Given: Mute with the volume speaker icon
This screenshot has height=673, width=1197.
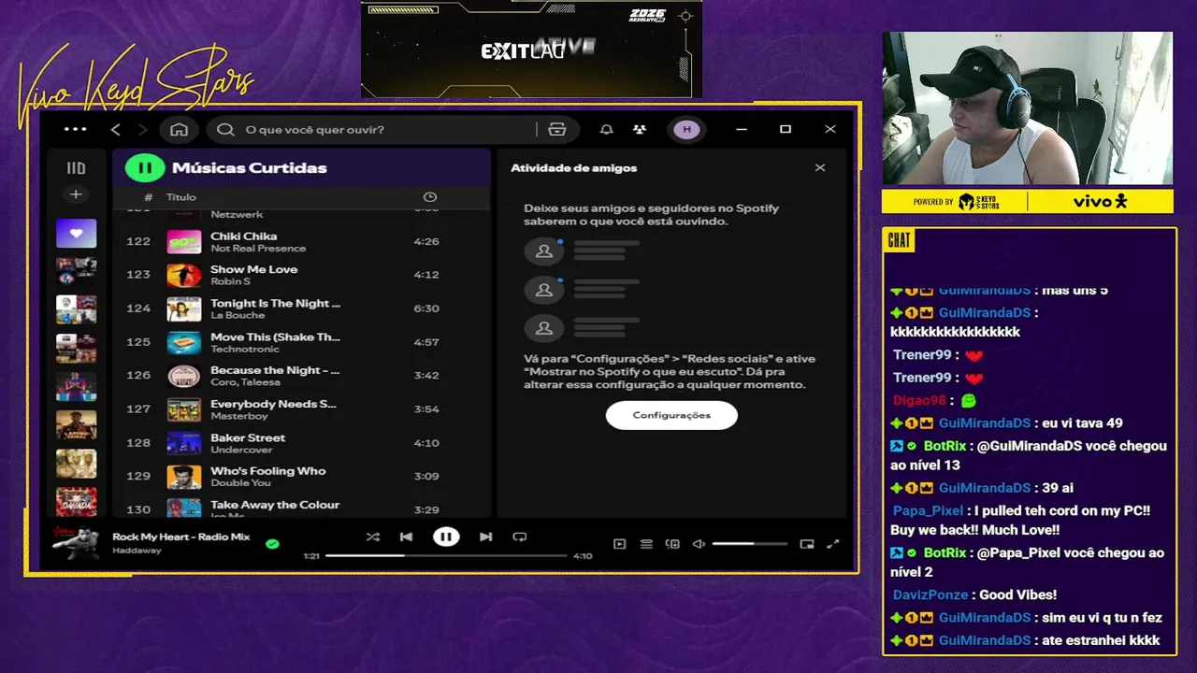Looking at the screenshot, I should click(699, 544).
